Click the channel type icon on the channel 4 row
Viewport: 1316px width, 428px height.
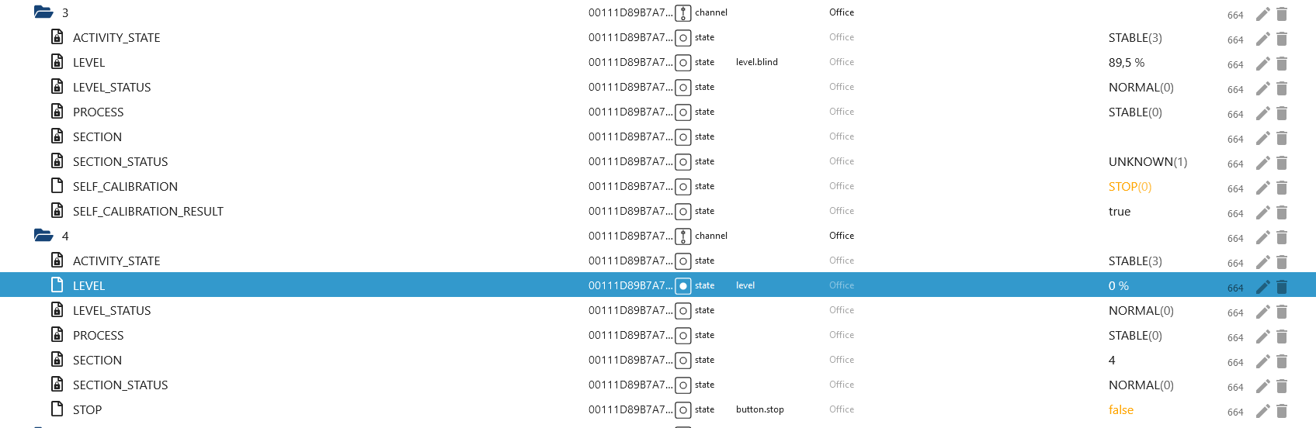pos(683,236)
